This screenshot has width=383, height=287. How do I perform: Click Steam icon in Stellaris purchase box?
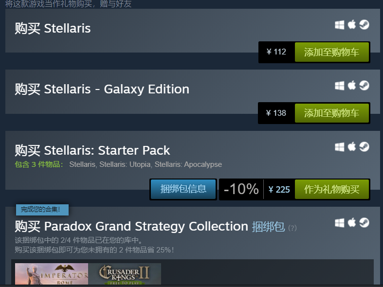[364, 25]
